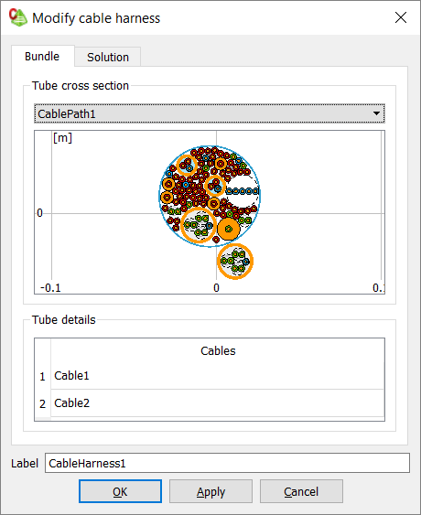Click the CADFEKO application icon in title bar
421x515 pixels.
[x=18, y=17]
